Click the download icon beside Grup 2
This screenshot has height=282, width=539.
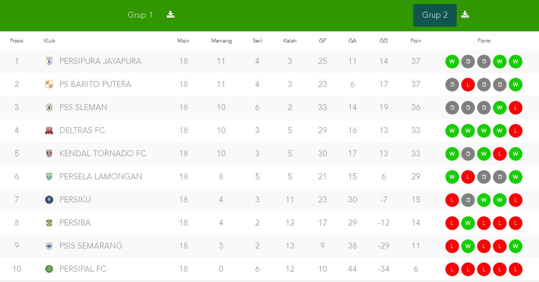click(x=465, y=14)
